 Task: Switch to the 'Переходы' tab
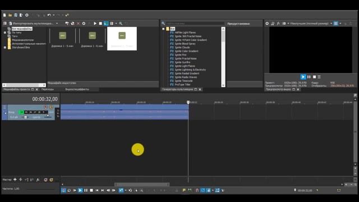click(48, 89)
